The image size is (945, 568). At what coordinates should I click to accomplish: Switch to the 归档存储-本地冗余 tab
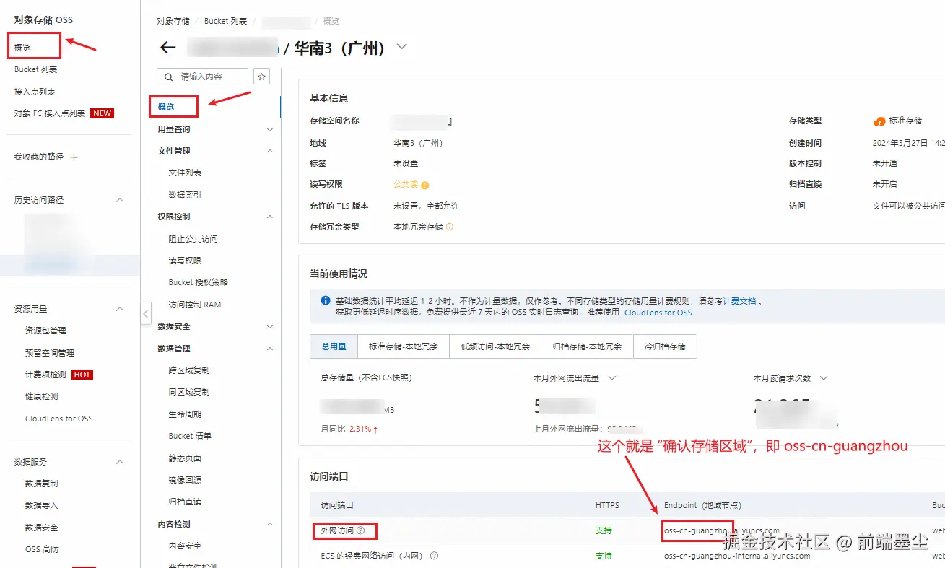pos(587,346)
